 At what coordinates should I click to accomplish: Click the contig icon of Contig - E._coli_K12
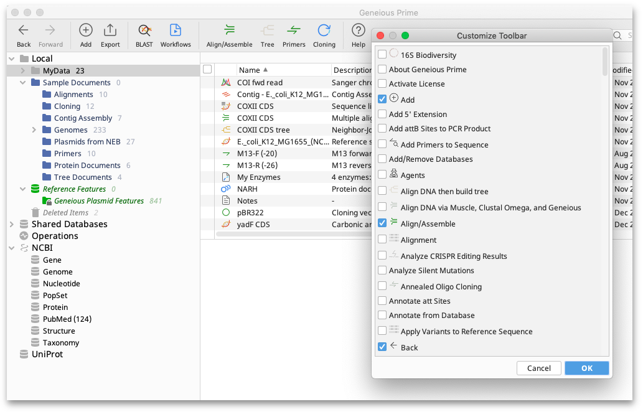point(225,95)
